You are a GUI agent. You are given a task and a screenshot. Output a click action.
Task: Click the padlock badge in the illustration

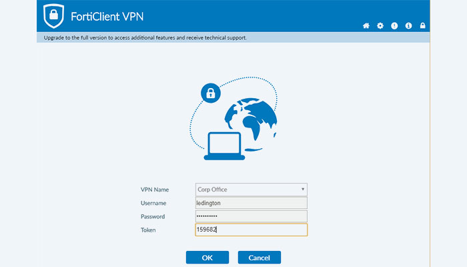tap(210, 93)
